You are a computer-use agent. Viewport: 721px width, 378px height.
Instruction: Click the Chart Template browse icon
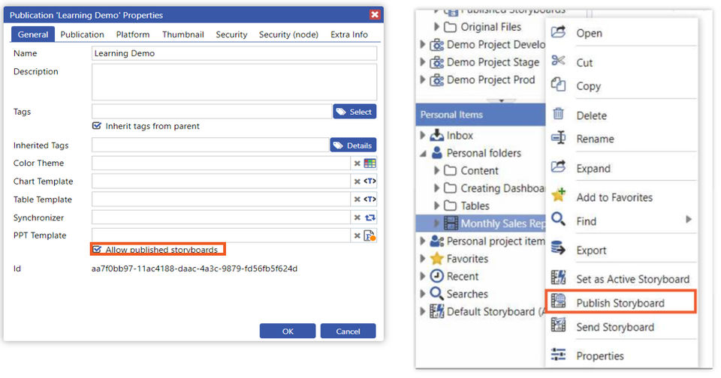tap(370, 181)
